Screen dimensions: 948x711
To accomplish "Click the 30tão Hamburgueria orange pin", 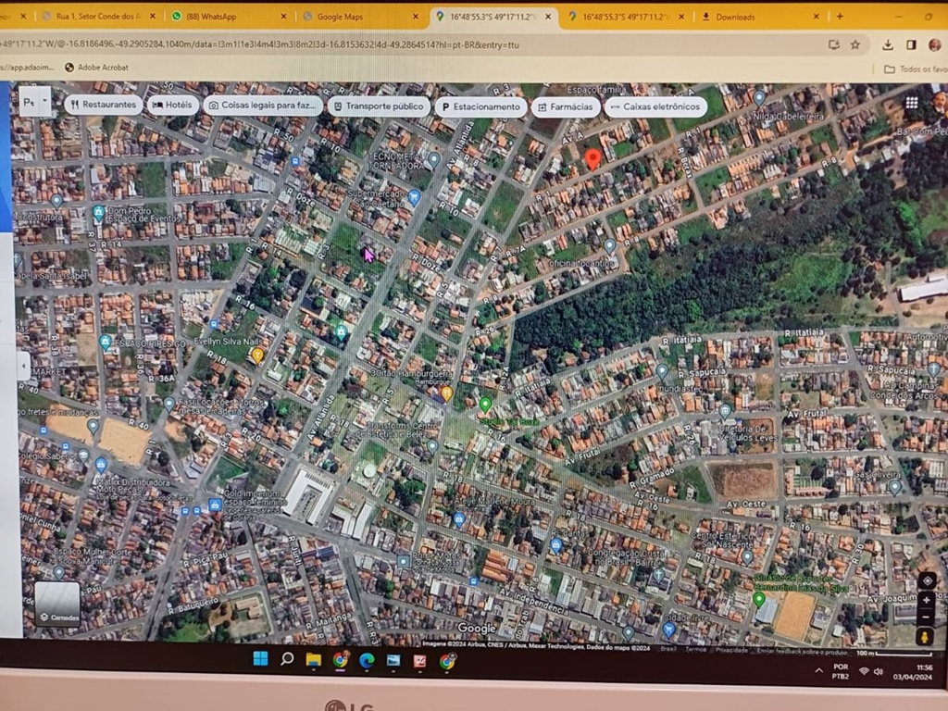I will (x=446, y=394).
